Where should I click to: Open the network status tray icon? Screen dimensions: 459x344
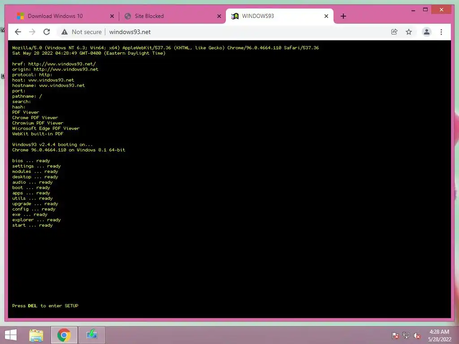pyautogui.click(x=406, y=335)
